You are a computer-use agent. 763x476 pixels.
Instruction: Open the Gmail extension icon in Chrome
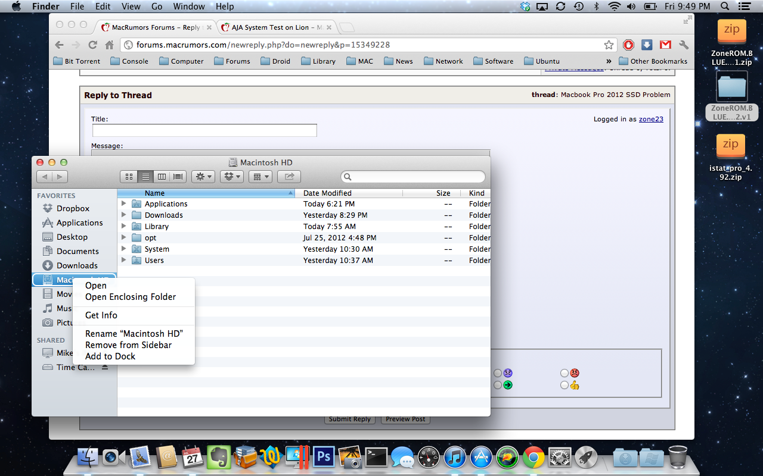pos(665,45)
